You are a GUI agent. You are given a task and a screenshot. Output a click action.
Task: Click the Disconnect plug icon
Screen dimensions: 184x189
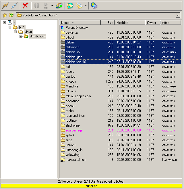click(14, 5)
